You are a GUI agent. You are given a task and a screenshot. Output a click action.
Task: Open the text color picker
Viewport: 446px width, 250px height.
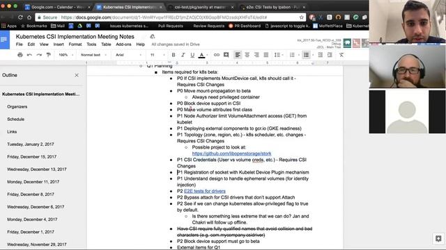pyautogui.click(x=201, y=55)
